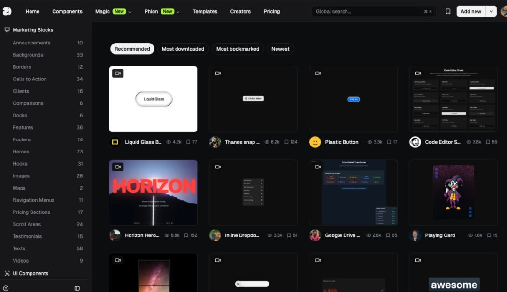Select the Recommended filter tab
Screen dimensions: 507x292
pos(132,49)
